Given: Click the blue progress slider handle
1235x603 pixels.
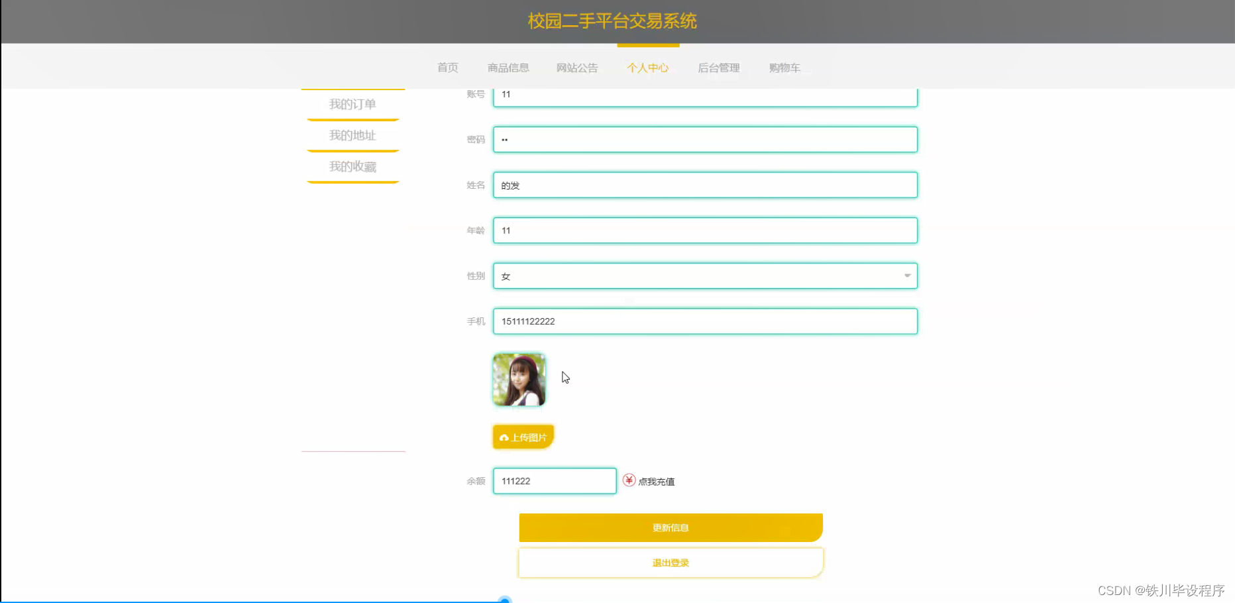Looking at the screenshot, I should (505, 600).
